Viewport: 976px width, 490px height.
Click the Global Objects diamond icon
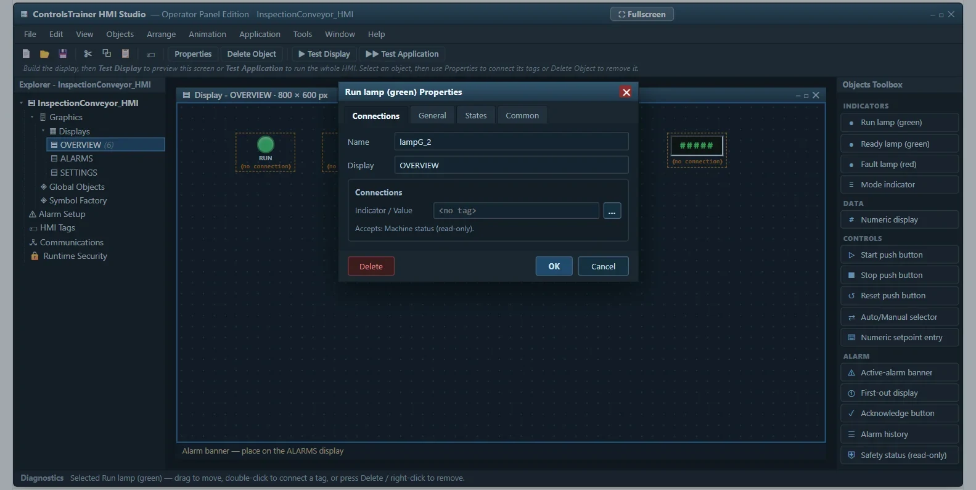[x=44, y=187]
